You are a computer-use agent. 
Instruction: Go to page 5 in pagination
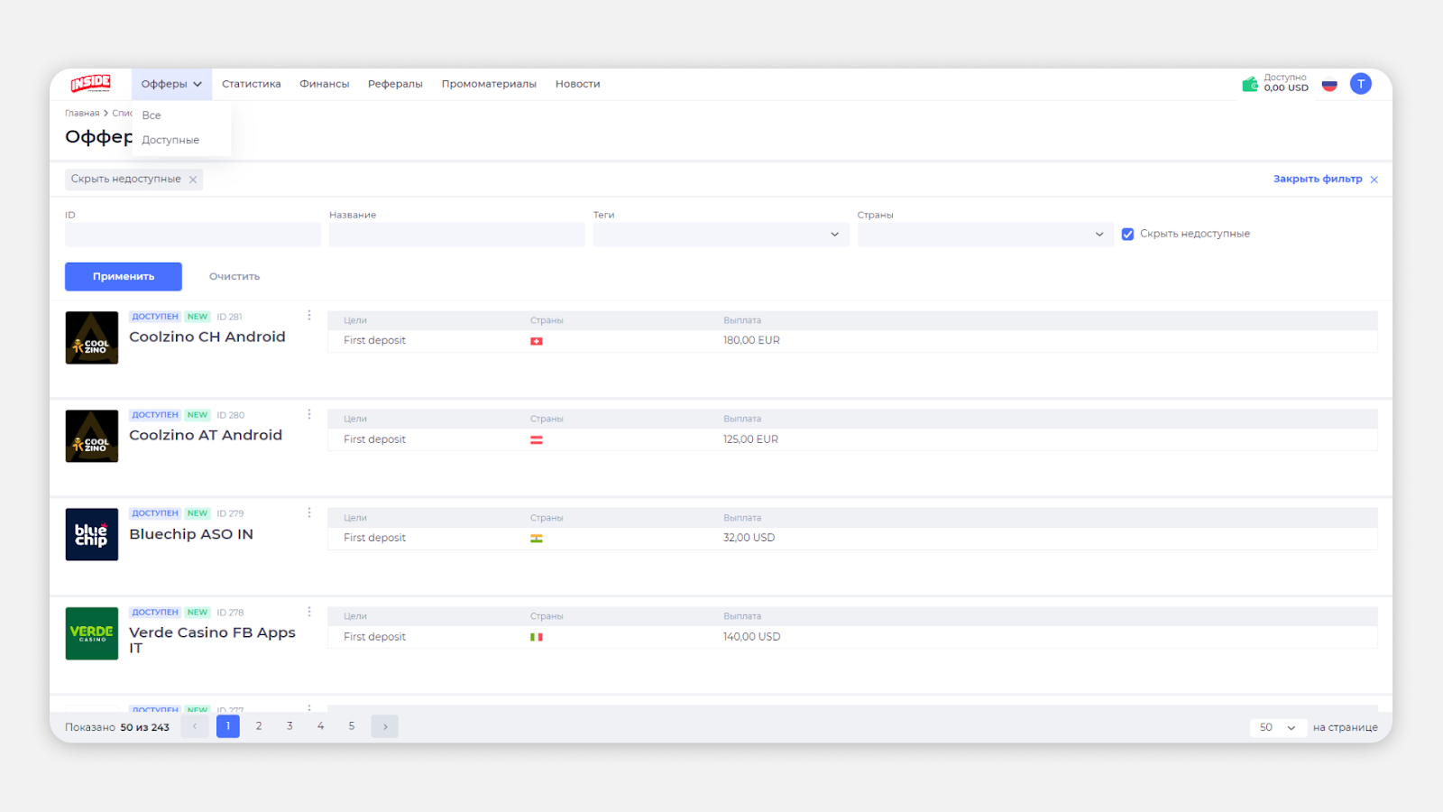[352, 726]
